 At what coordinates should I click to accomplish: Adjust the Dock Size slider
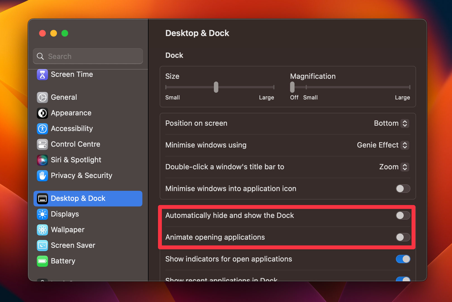coord(216,87)
